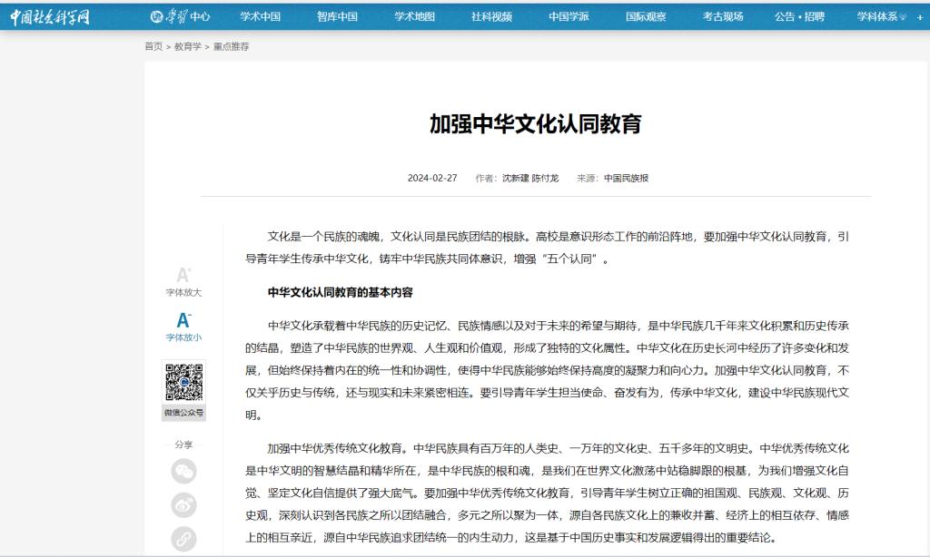930x557 pixels.
Task: Open the 学习中心 navigation item
Action: (x=180, y=16)
